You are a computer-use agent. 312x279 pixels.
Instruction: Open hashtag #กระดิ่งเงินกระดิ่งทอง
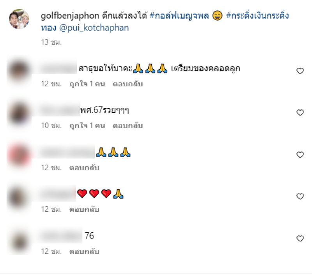pos(165,21)
